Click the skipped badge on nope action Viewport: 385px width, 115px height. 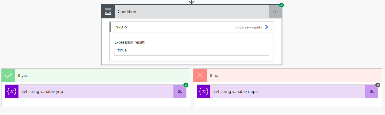pos(378,85)
